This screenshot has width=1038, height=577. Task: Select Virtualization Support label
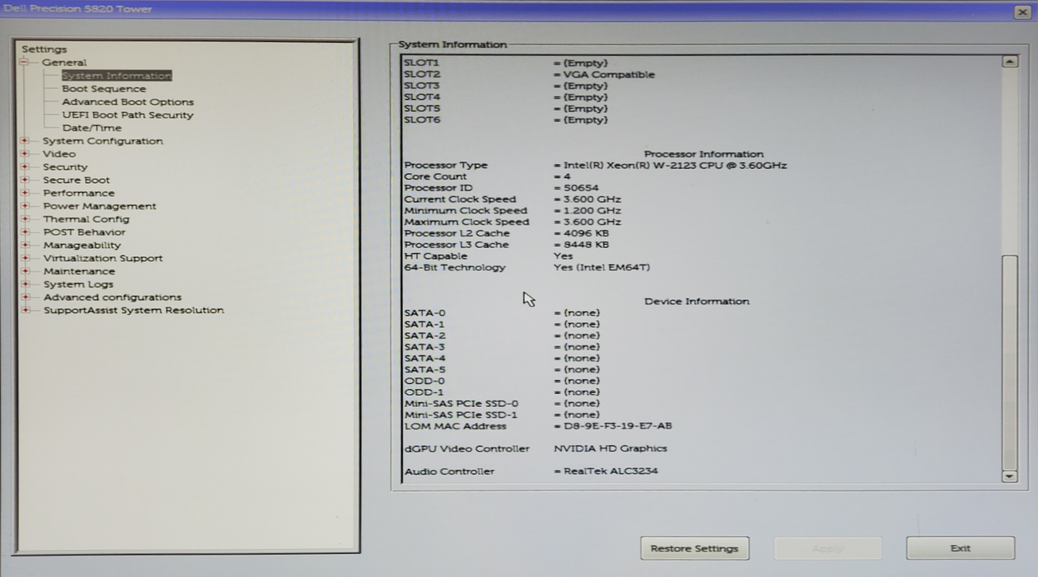(x=103, y=258)
